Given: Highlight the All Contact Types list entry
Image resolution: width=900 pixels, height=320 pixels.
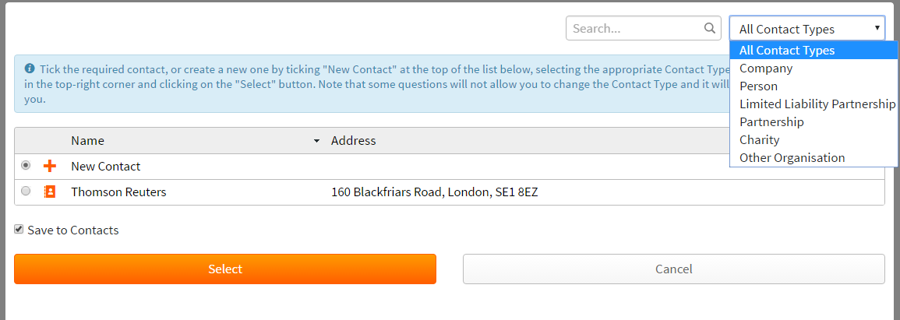Looking at the screenshot, I should pos(787,50).
